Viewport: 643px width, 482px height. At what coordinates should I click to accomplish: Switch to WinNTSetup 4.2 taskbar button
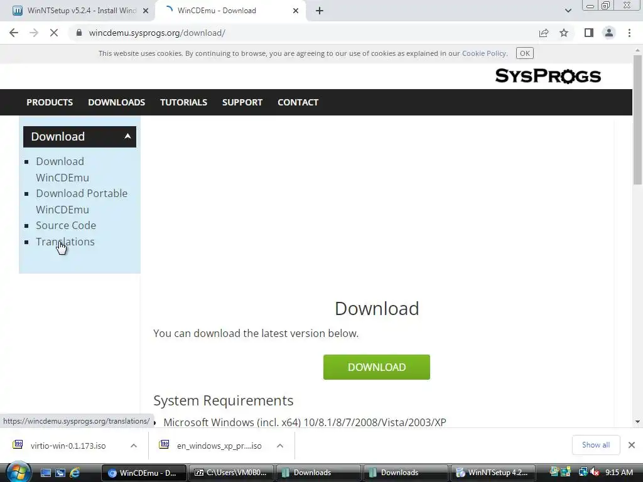pos(493,473)
